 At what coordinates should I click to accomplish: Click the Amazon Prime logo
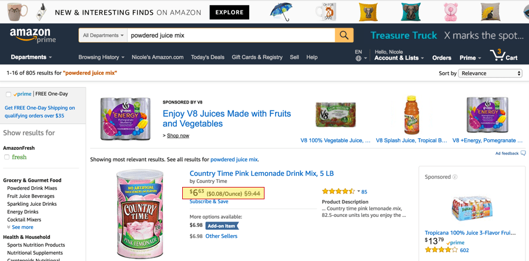[x=33, y=35]
